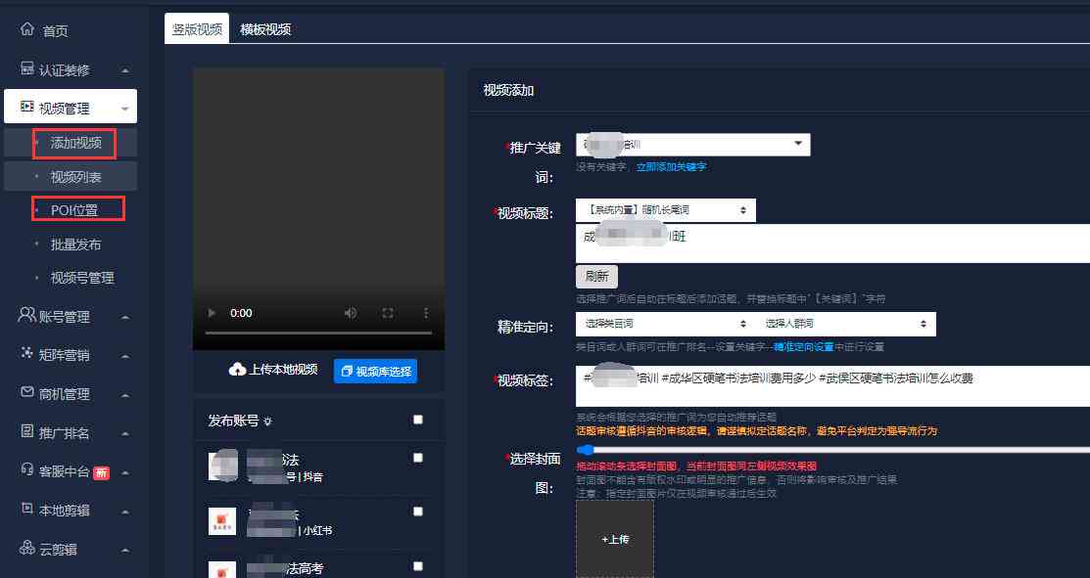Click into the 视频标题 text field

click(x=832, y=243)
